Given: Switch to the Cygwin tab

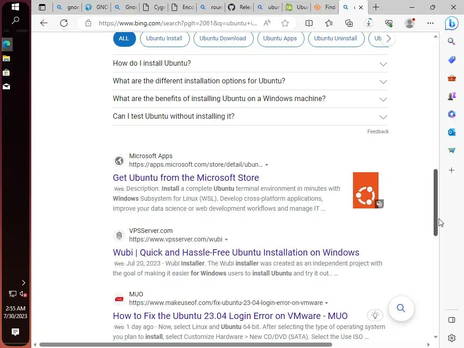Looking at the screenshot, I should (x=154, y=7).
